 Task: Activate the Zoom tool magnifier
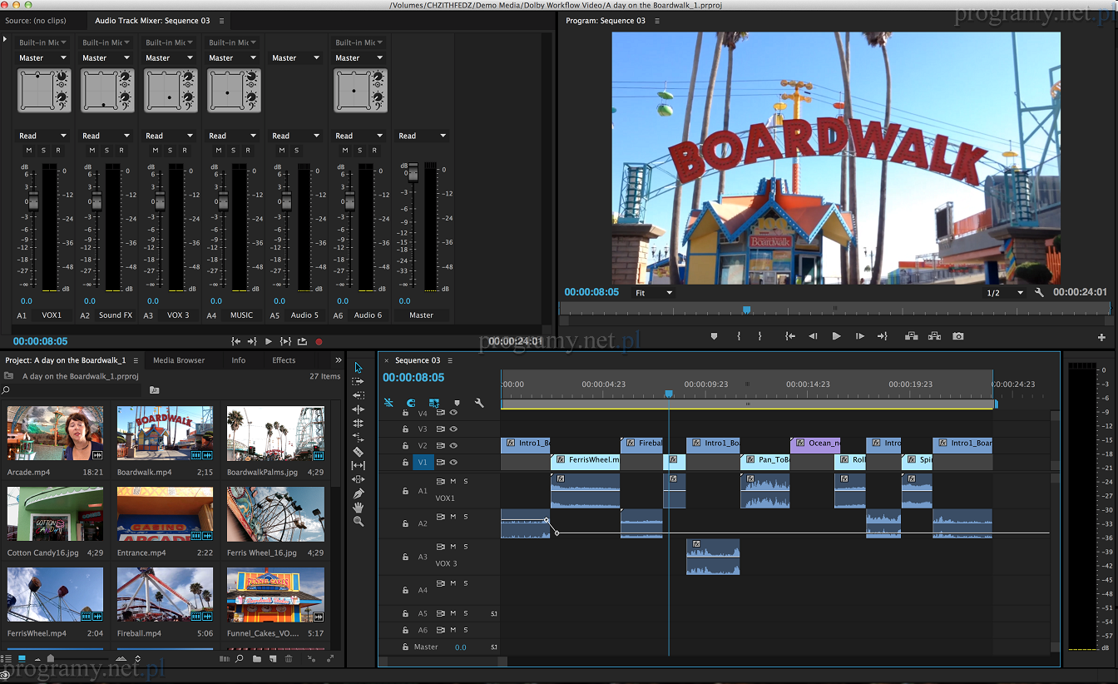click(359, 522)
